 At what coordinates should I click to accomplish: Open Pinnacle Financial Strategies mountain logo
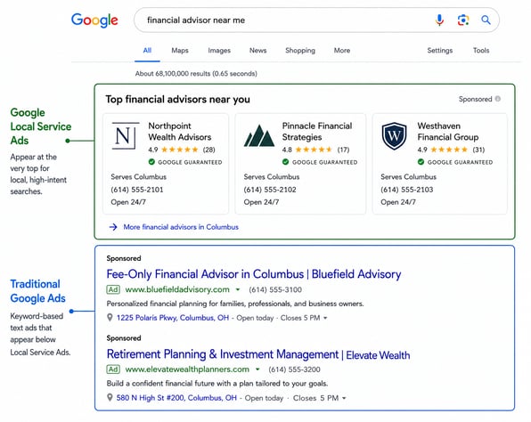(259, 136)
